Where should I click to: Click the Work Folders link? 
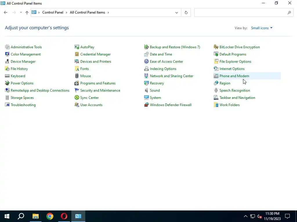click(x=229, y=105)
